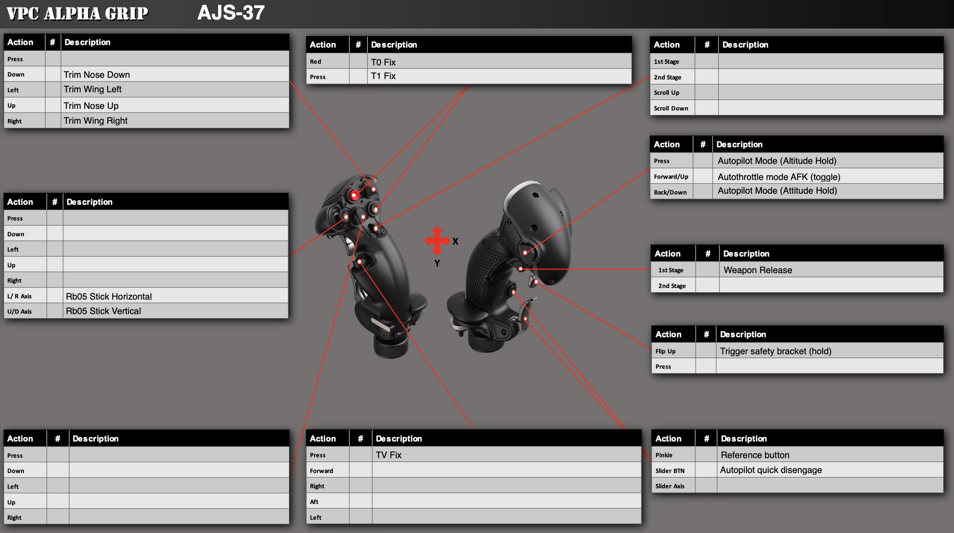This screenshot has height=533, width=954.
Task: Select the Weapon Release description cell
Action: click(831, 270)
